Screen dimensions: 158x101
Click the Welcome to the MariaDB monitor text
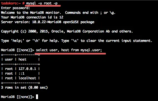[31, 13]
